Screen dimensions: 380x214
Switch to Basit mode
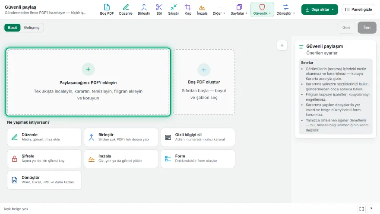(13, 28)
